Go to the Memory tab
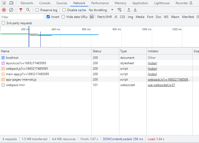Screen dimensions: 199x143 click(x=121, y=3)
